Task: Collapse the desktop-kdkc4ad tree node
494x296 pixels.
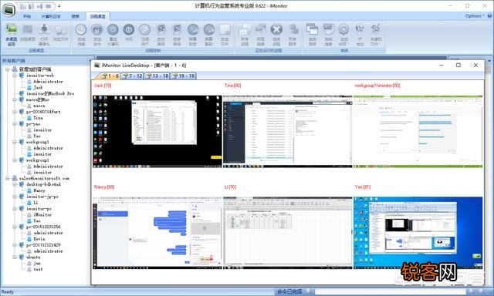Action: pos(15,184)
